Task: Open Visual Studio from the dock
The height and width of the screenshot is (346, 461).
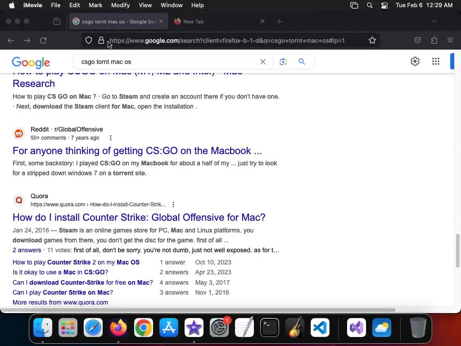Action: (357, 328)
